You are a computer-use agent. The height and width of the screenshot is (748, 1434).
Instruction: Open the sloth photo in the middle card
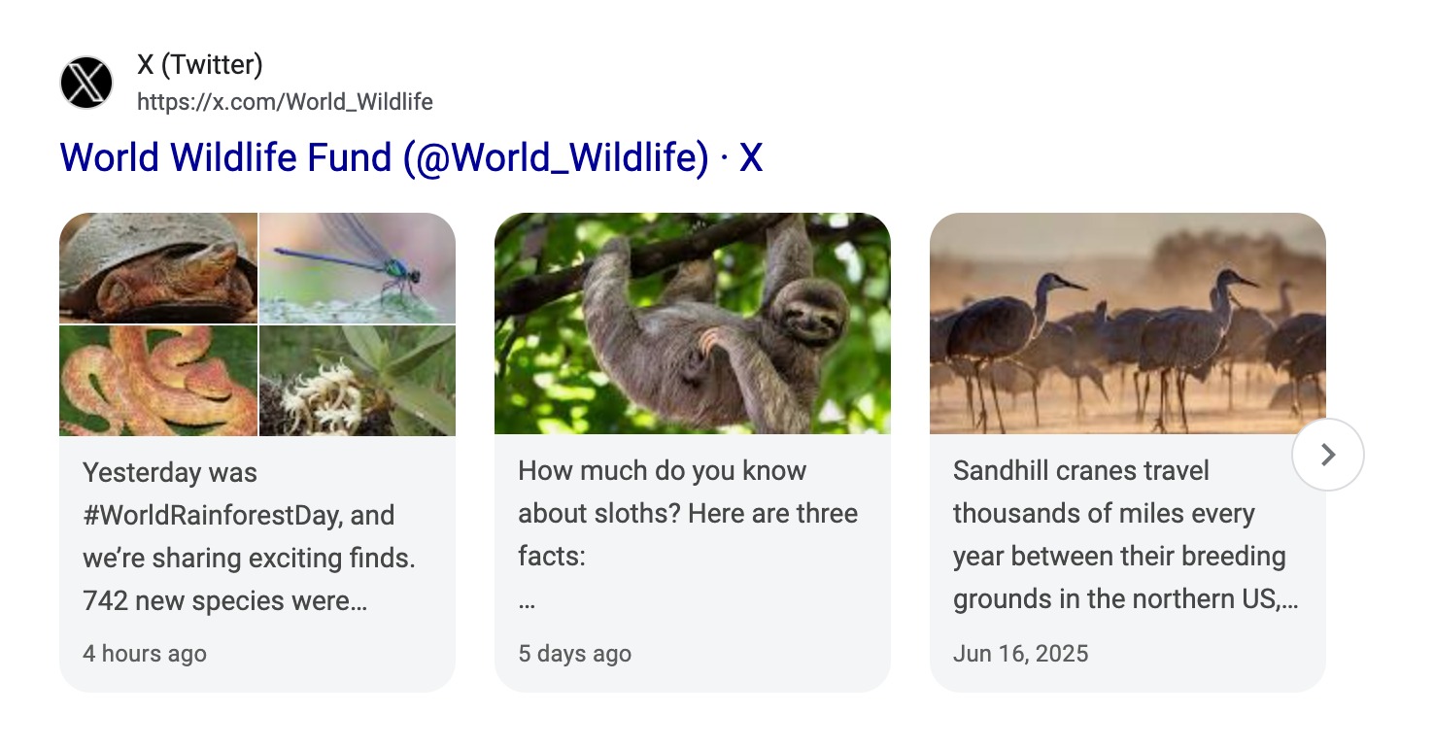pyautogui.click(x=692, y=323)
